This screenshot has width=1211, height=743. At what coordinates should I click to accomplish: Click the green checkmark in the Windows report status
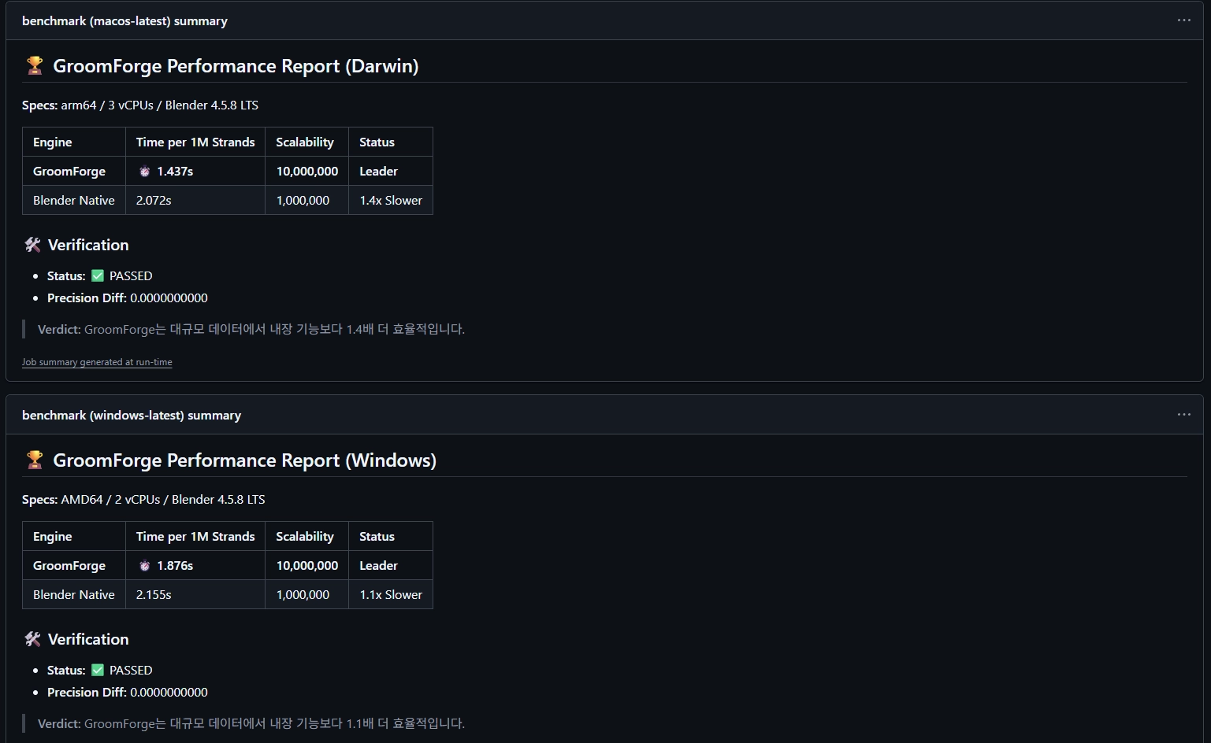point(98,670)
